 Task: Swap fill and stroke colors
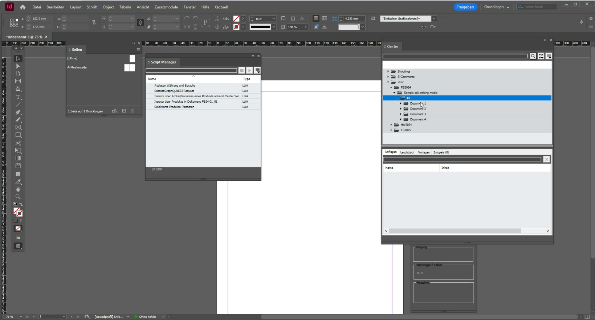pyautogui.click(x=21, y=205)
